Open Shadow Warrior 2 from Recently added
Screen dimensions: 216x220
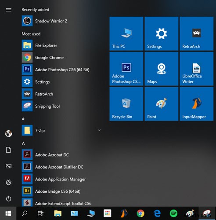(61, 21)
